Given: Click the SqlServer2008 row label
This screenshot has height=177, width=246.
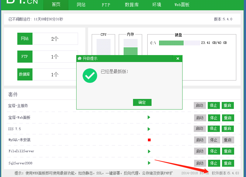Looking at the screenshot, I should (x=20, y=163).
